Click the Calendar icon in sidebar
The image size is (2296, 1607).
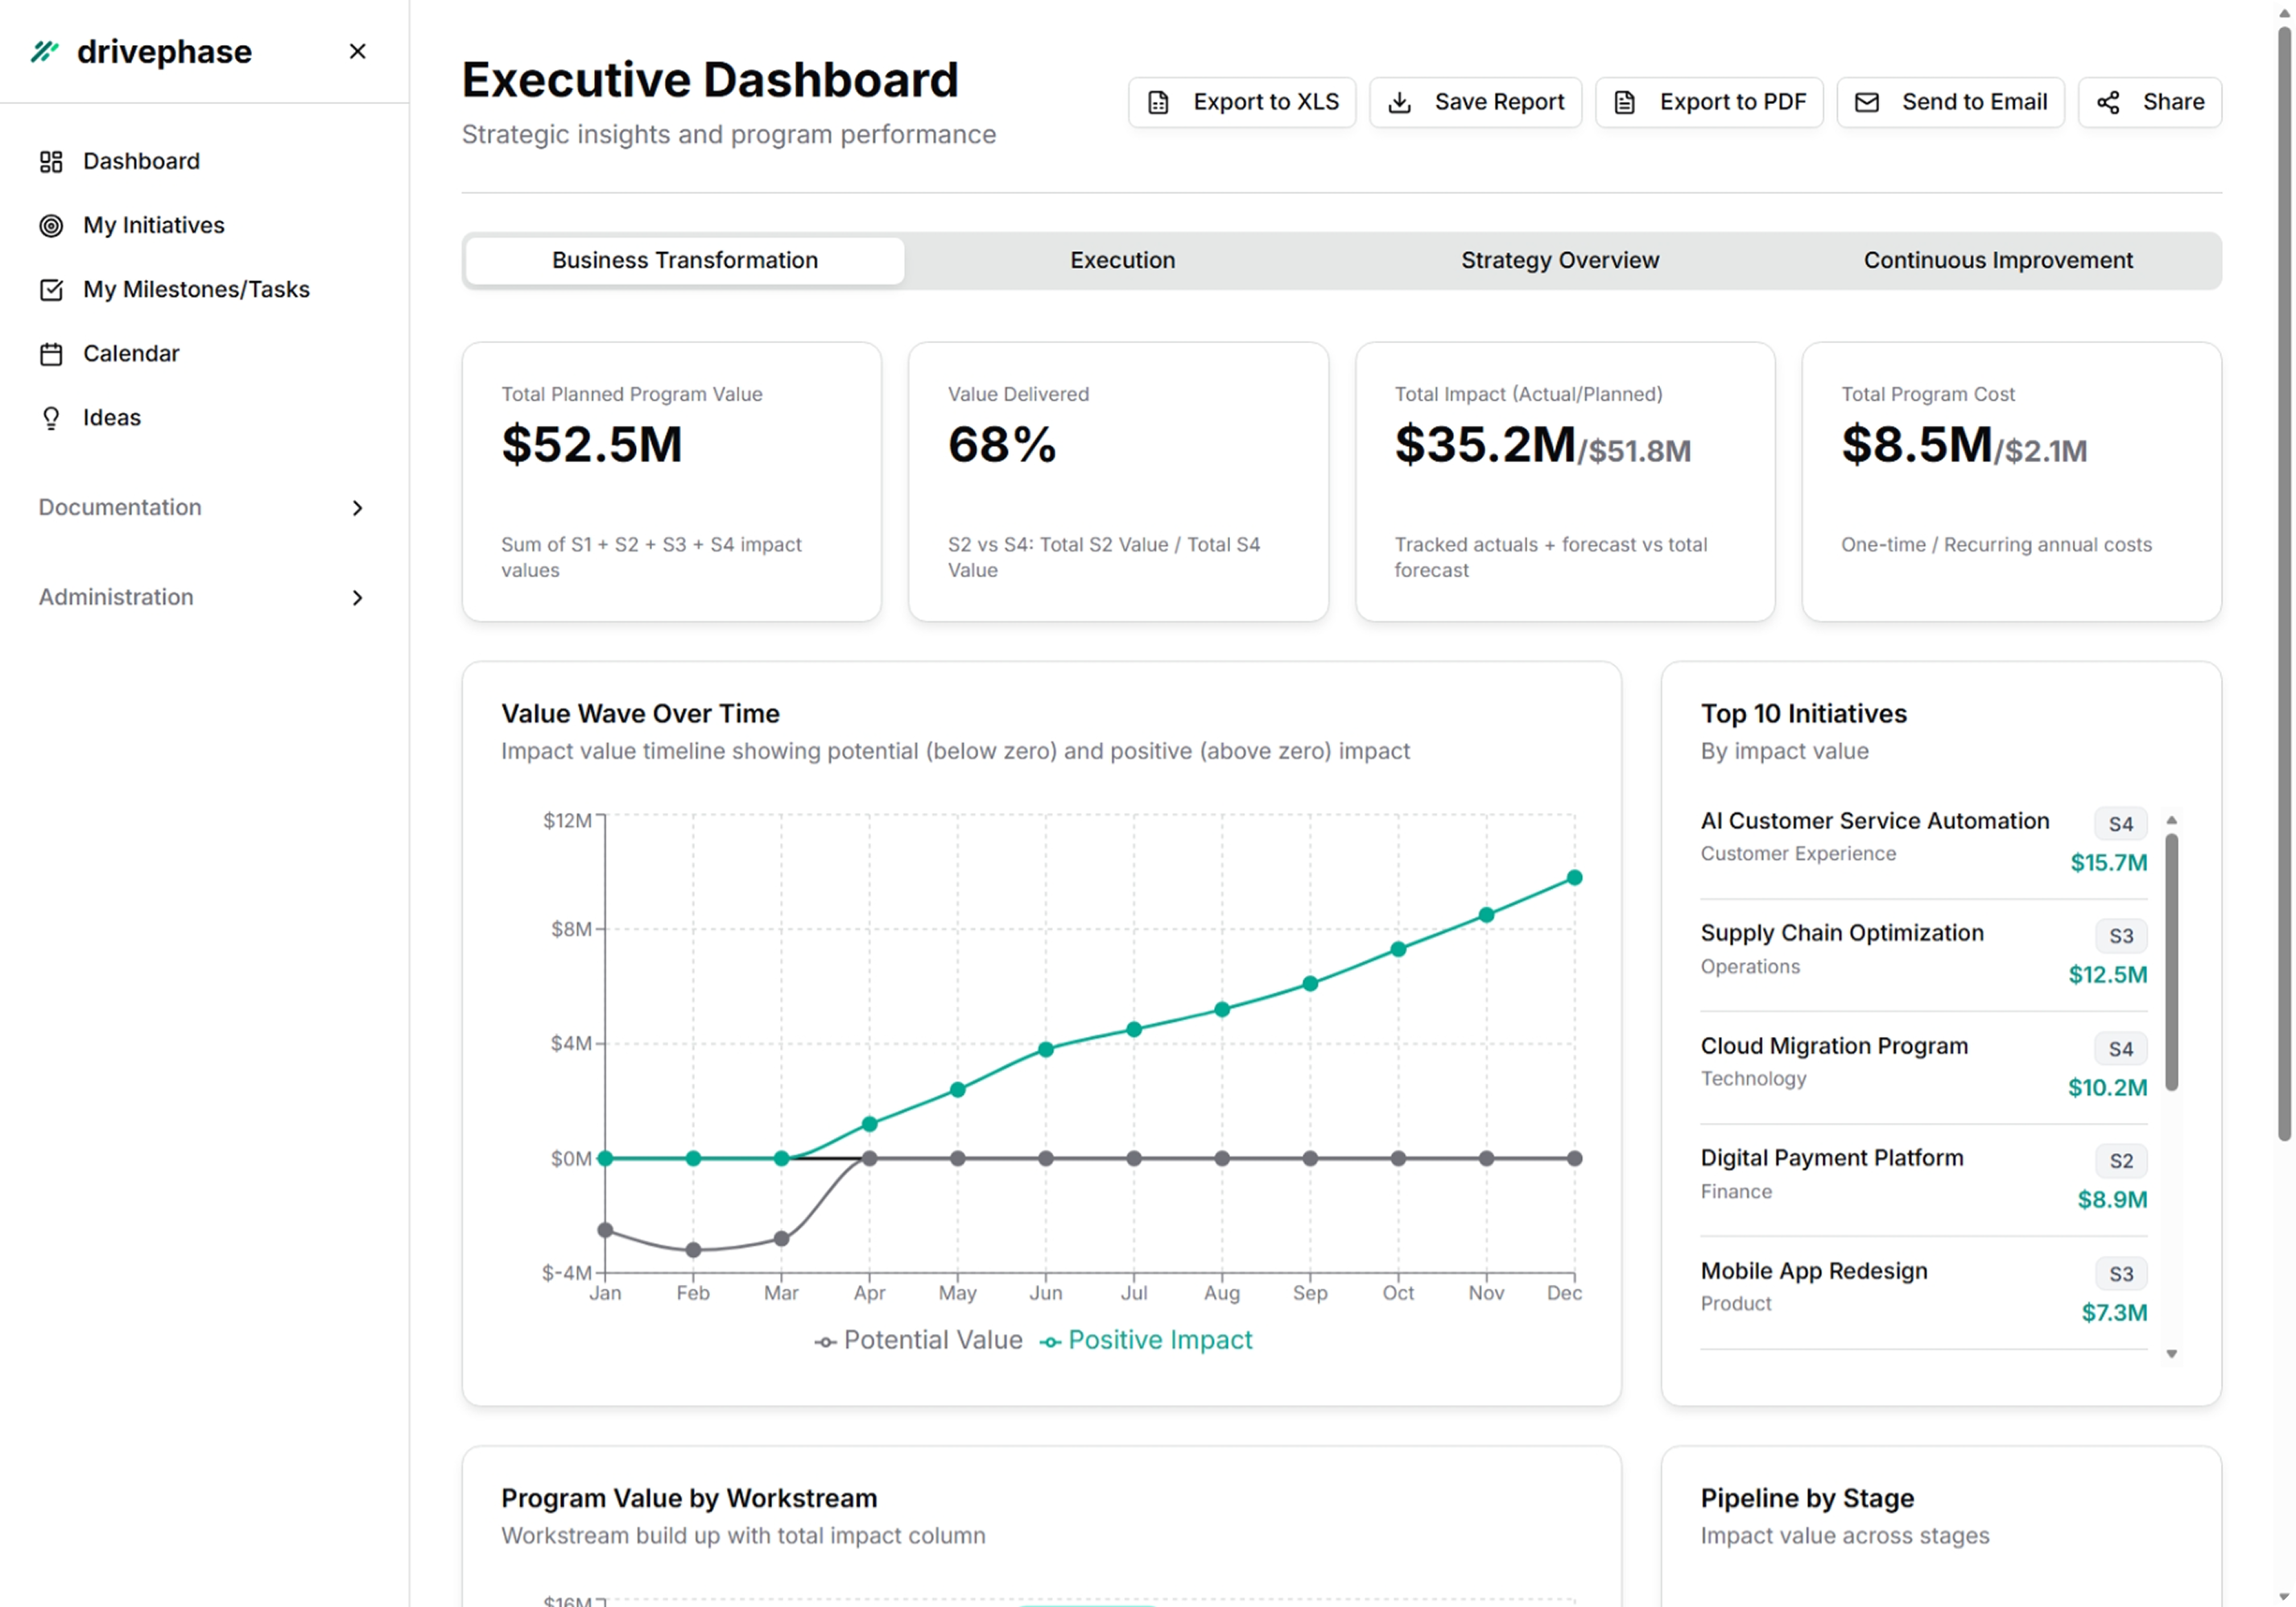coord(51,354)
